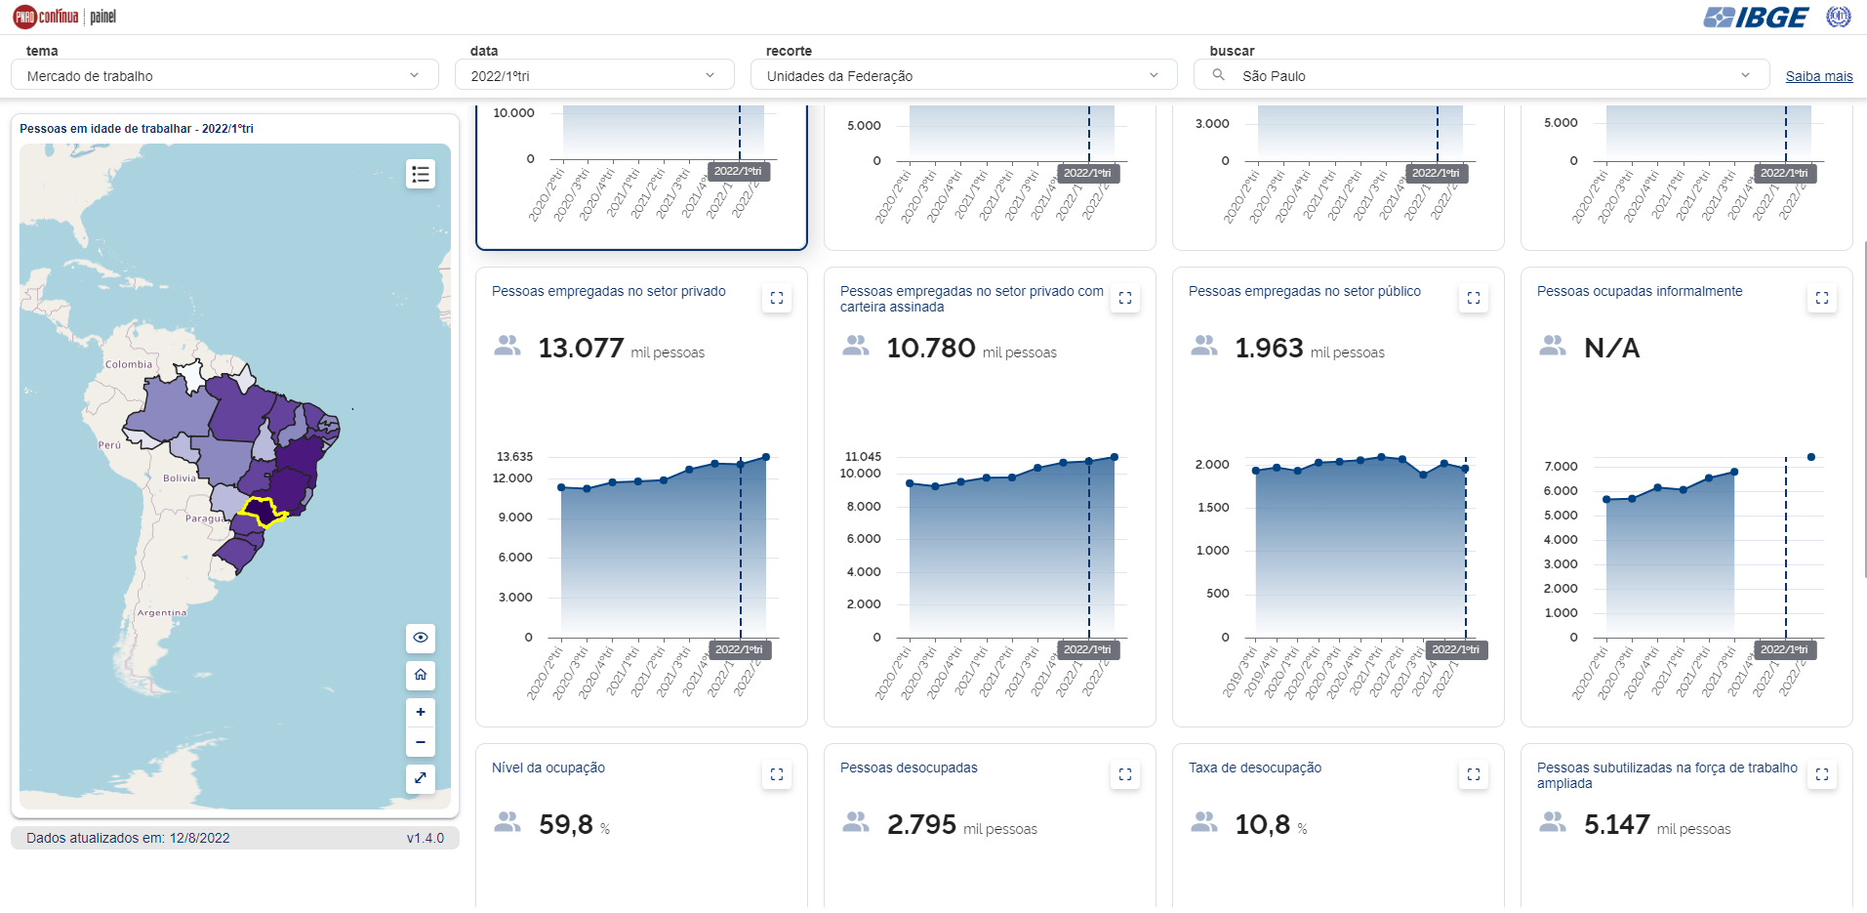Maximize the 'Nível da ocupação' card

click(777, 775)
